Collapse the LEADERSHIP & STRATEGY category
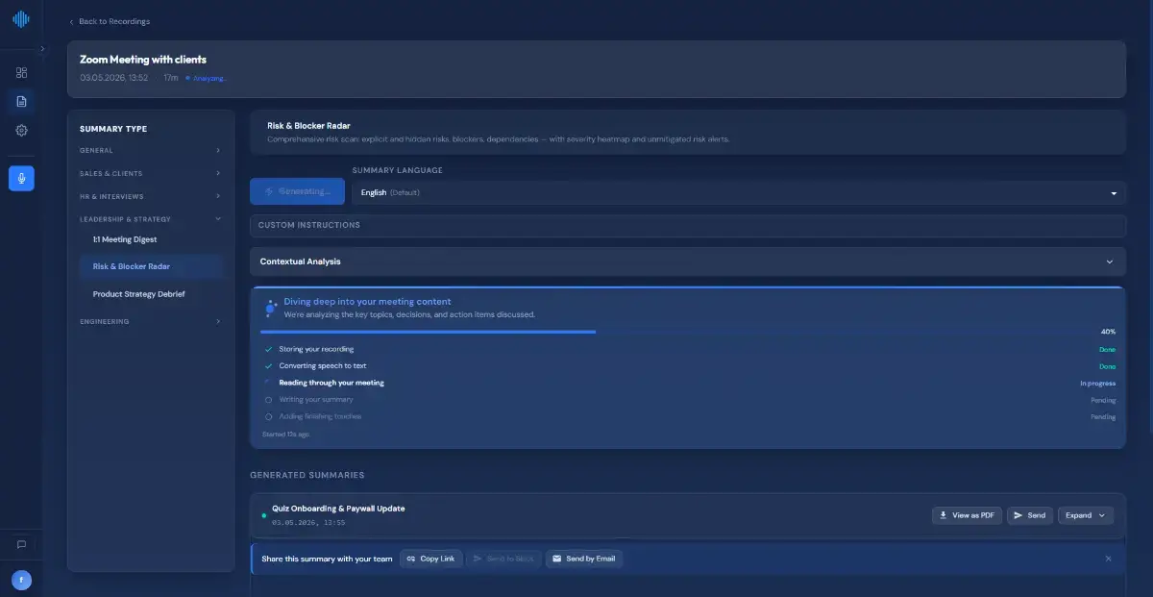 (150, 219)
